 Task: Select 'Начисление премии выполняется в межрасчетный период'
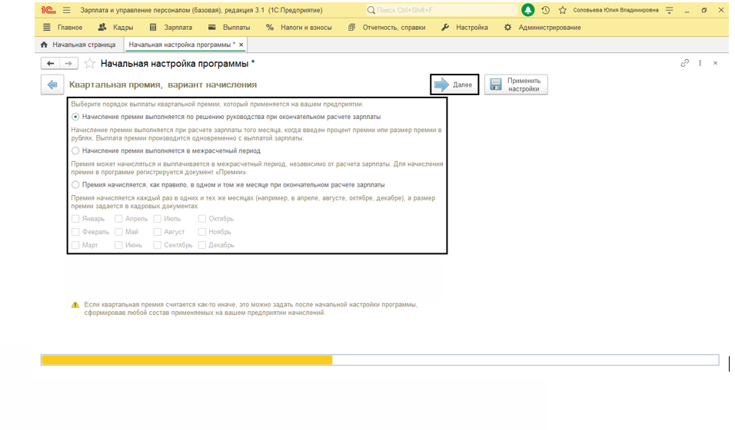[x=75, y=151]
